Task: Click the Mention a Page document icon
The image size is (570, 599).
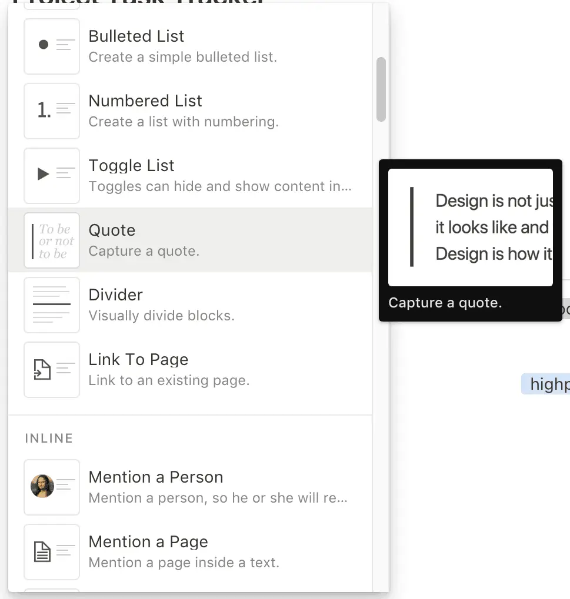Action: [52, 551]
